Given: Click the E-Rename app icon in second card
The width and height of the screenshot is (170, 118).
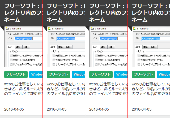Looking at the screenshot, I should 50,29.
